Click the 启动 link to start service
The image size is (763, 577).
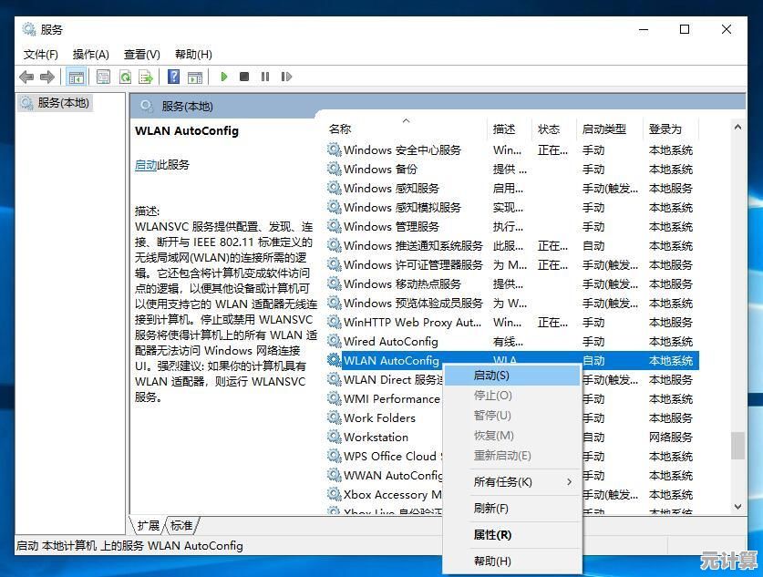point(146,165)
